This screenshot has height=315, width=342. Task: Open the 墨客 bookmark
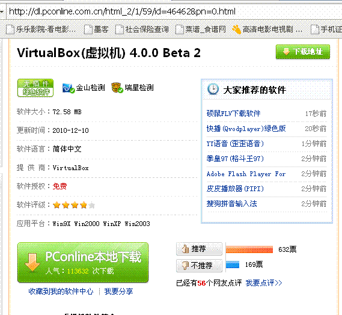[96, 29]
